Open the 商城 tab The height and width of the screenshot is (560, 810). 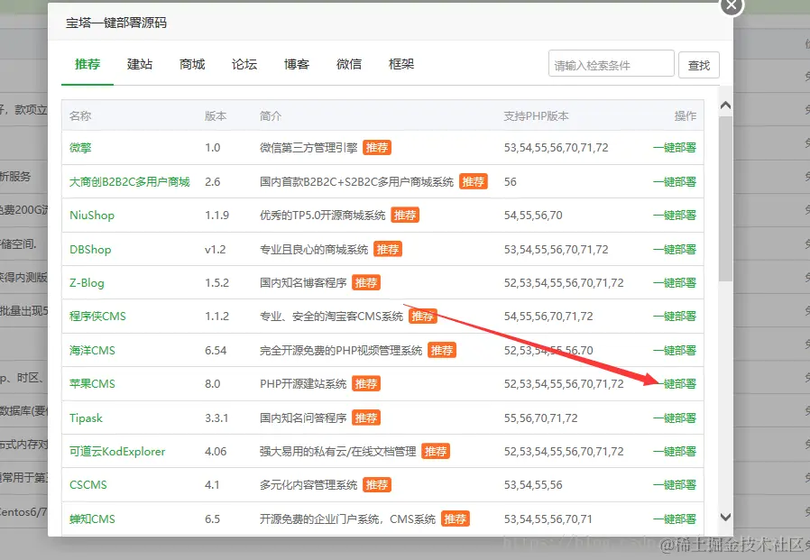pos(192,64)
